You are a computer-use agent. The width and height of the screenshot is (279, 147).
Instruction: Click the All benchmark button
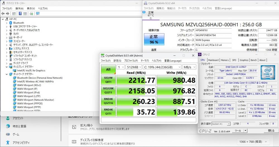[x=108, y=69]
